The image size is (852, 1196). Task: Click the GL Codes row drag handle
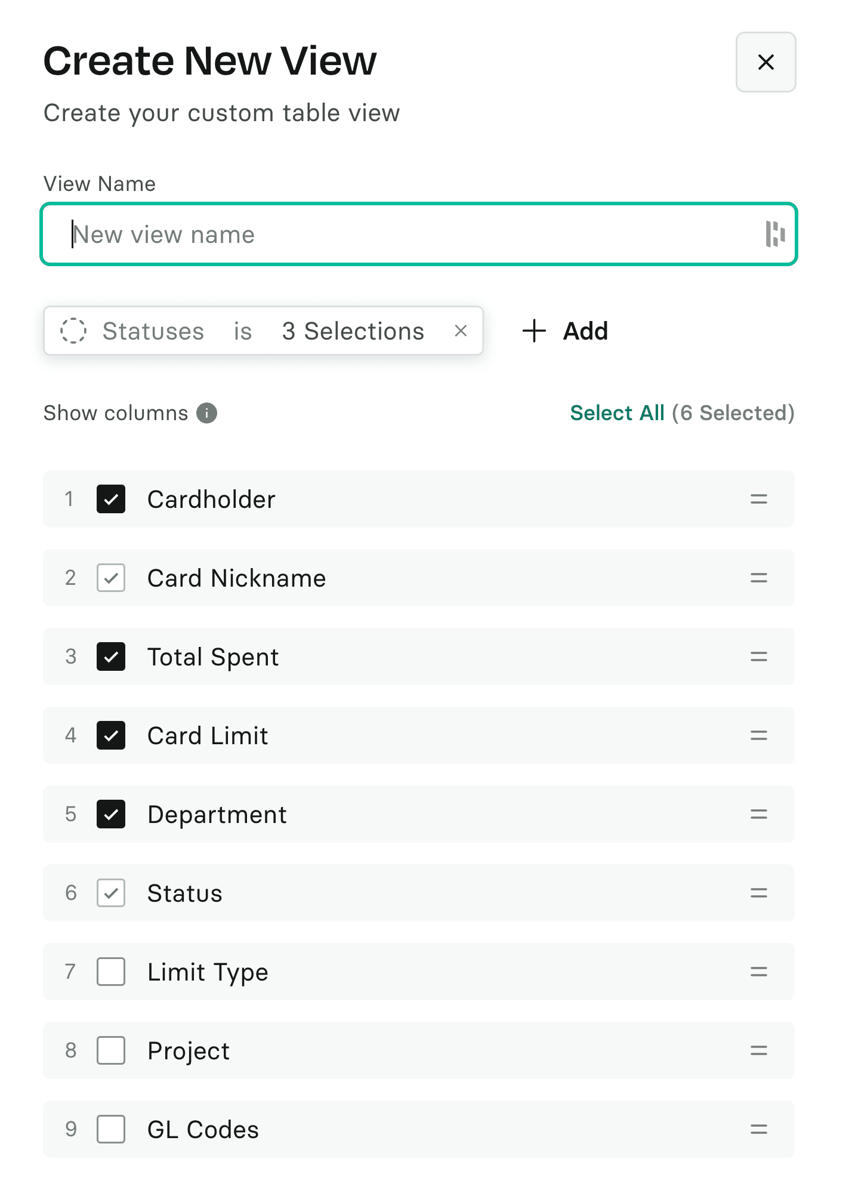point(758,1129)
